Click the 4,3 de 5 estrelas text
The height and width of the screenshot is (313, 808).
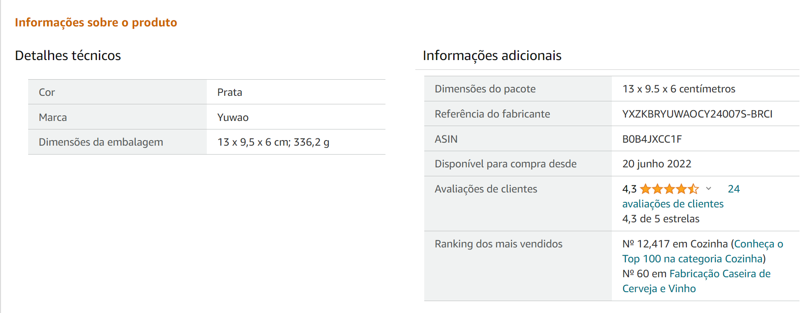click(x=661, y=219)
